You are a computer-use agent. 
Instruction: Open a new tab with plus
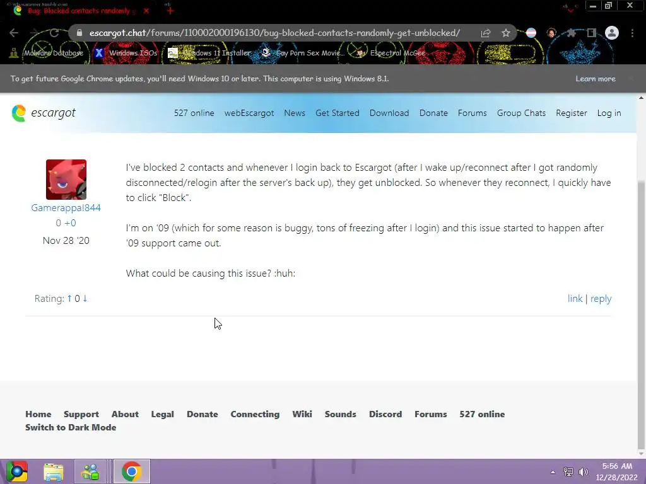tap(170, 11)
